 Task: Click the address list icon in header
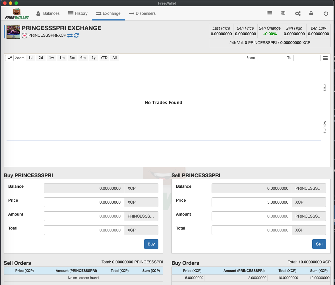click(269, 13)
